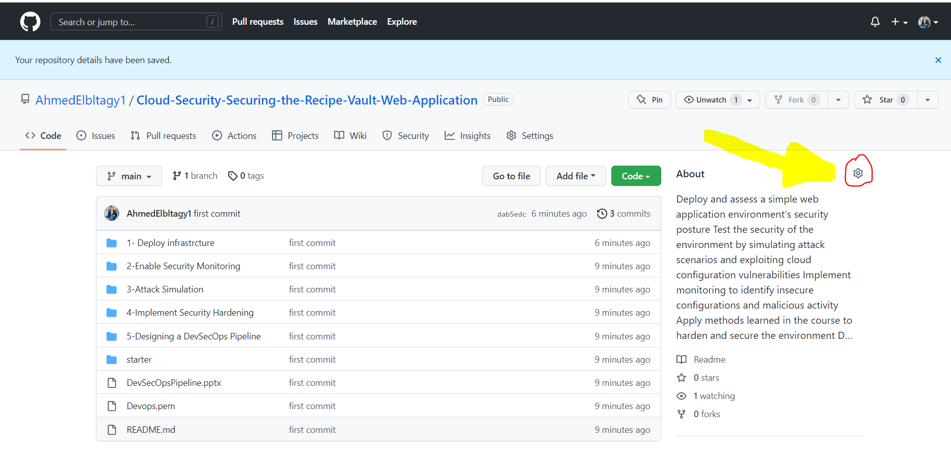The image size is (951, 449).
Task: Open GitHub home via Octocat logo
Action: [x=30, y=22]
